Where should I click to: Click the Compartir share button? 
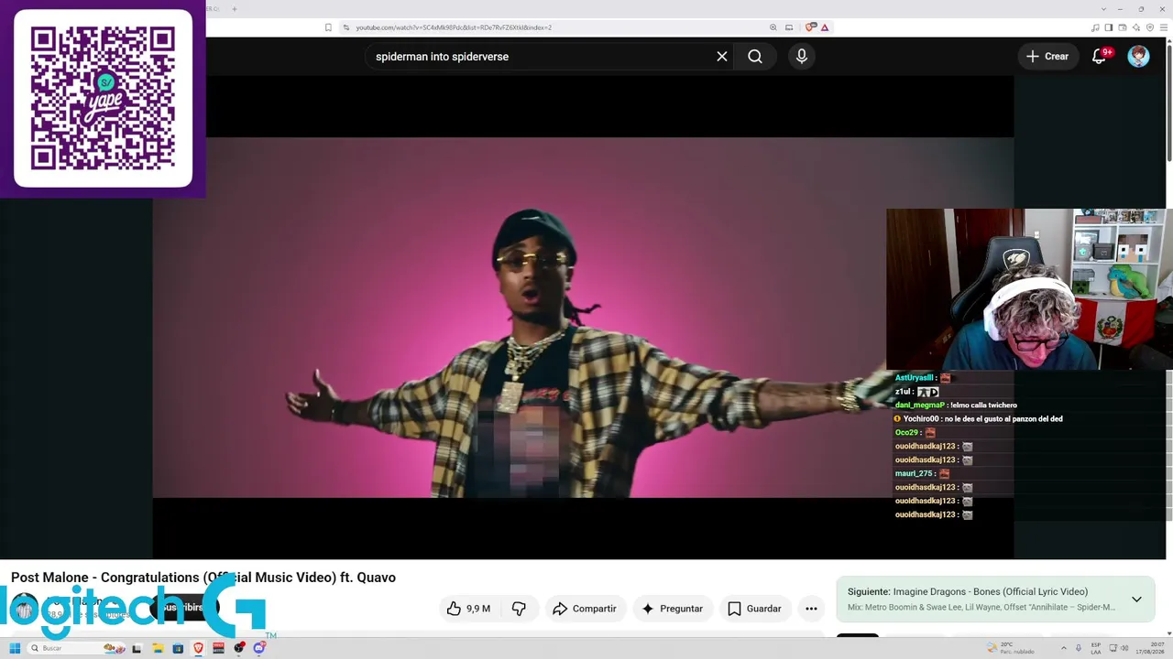click(x=585, y=609)
